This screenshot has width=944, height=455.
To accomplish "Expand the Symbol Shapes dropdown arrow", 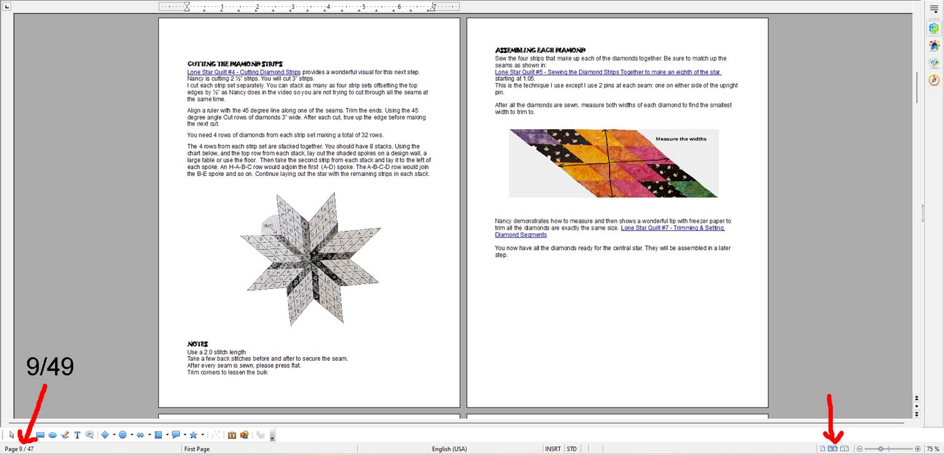I will 131,435.
